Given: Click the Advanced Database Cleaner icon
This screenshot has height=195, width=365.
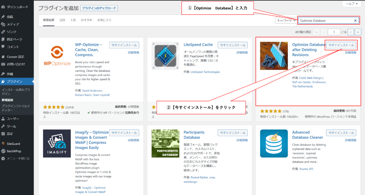Looking at the screenshot, I should 274,143.
